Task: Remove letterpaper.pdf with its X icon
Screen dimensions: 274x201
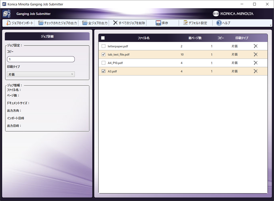Action: (x=256, y=46)
